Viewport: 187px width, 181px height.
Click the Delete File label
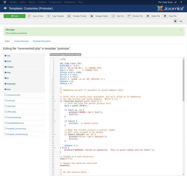click(156, 16)
